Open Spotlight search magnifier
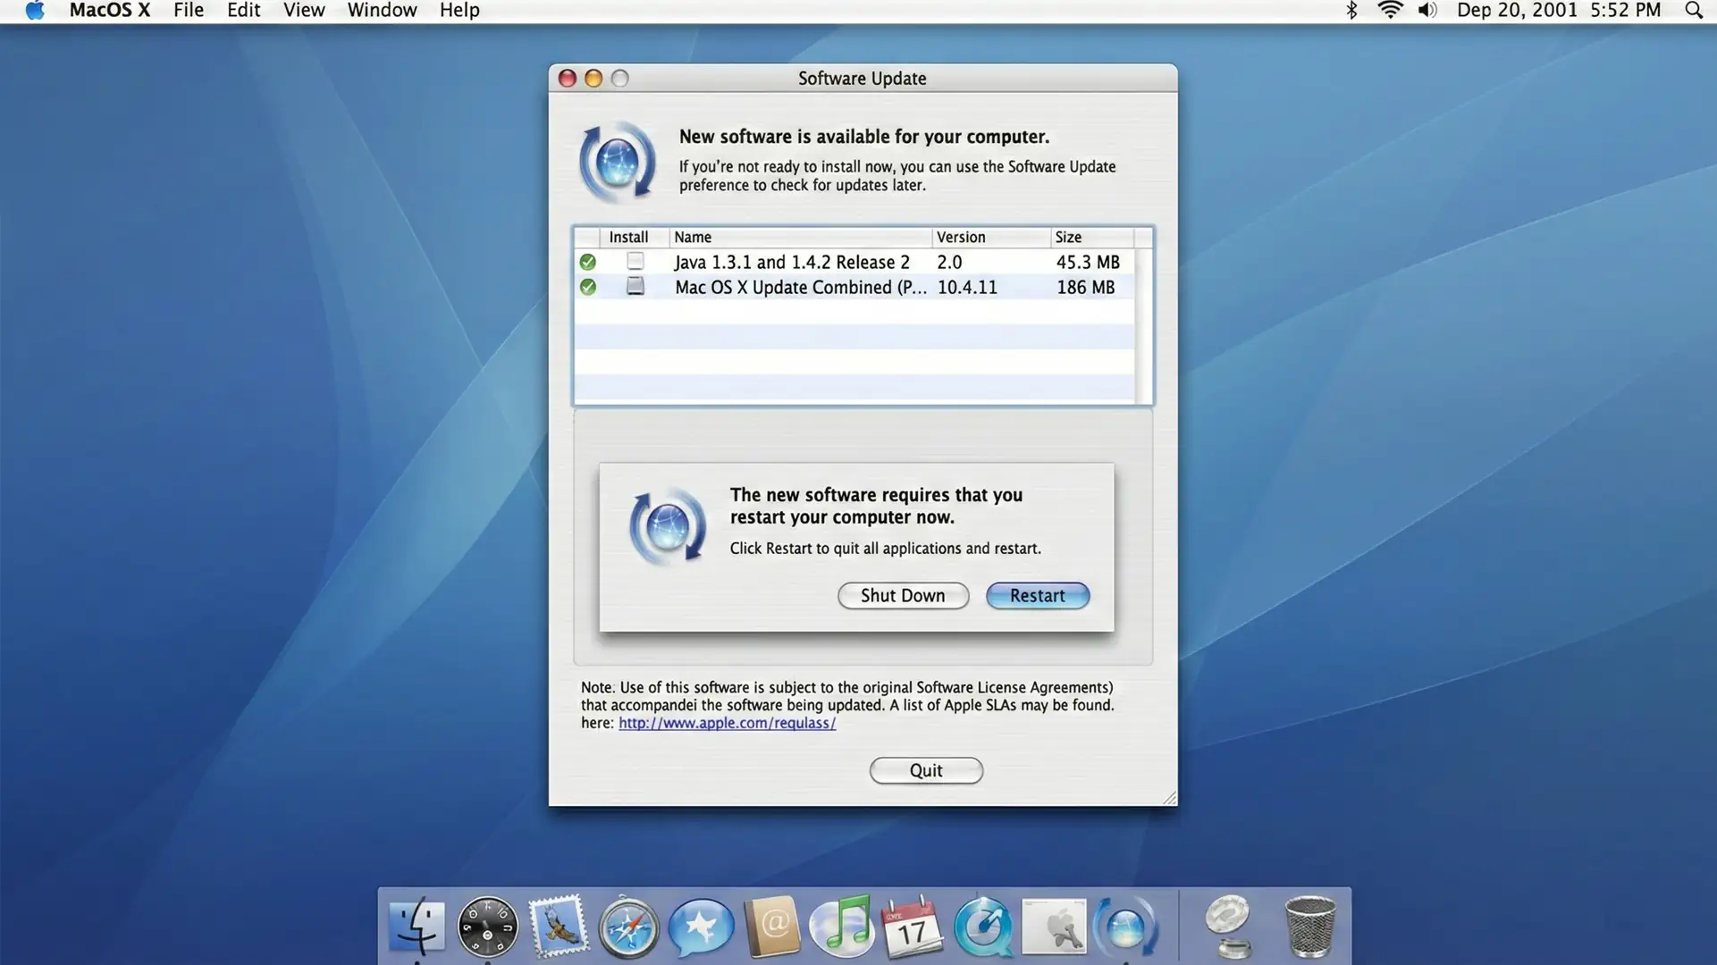The image size is (1717, 965). [1693, 11]
